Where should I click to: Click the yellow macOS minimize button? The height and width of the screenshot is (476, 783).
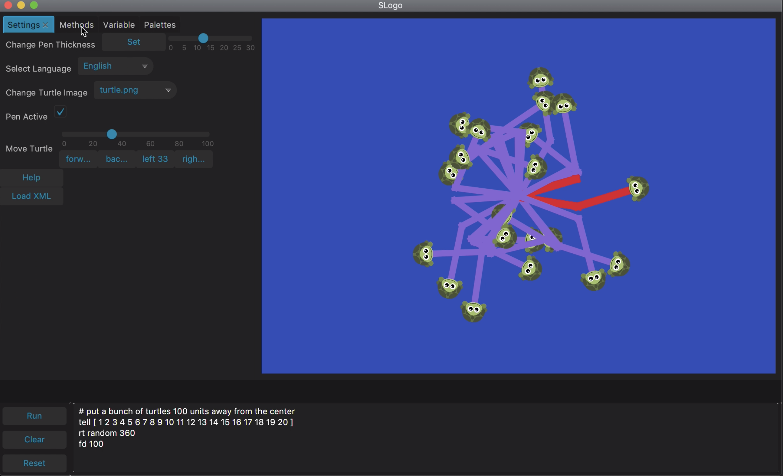pyautogui.click(x=21, y=5)
